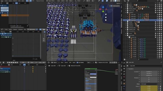163x91 pixels.
Task: Toggle the camera view icon in viewport
Action: pos(106,20)
